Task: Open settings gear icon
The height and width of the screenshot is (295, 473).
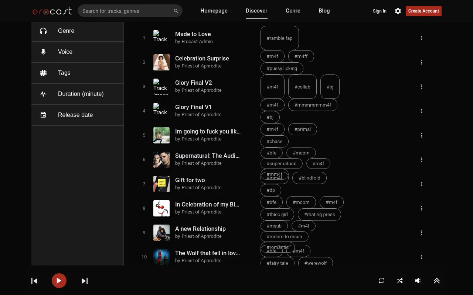Action: (x=398, y=11)
